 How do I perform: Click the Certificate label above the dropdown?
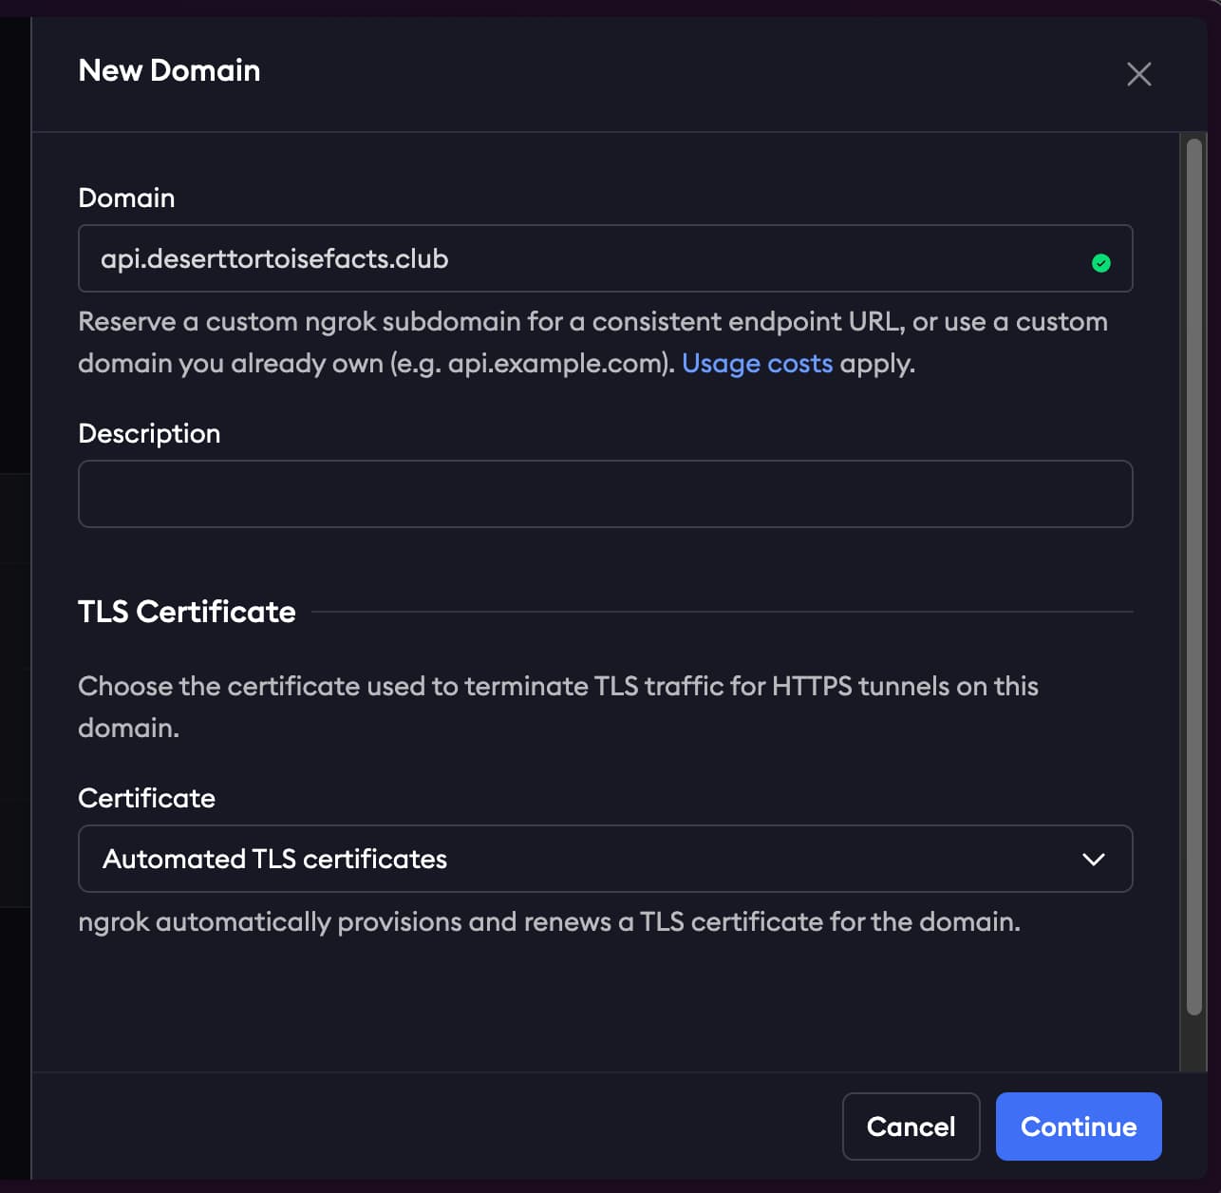coord(146,798)
